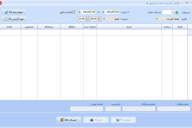Click the red circular icon in title bar
Screen dimensions: 192x128
[x=1, y=3]
